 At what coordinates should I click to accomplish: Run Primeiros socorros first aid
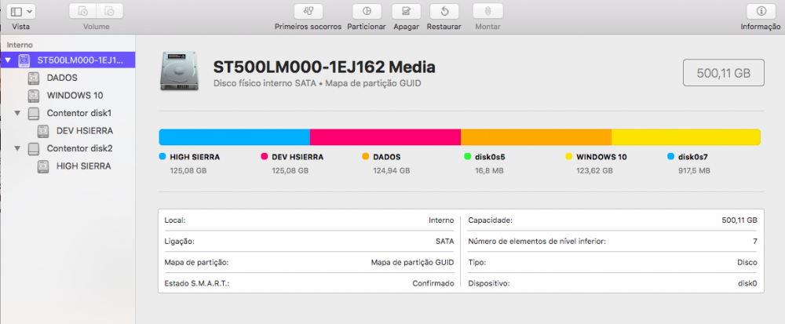tap(308, 11)
